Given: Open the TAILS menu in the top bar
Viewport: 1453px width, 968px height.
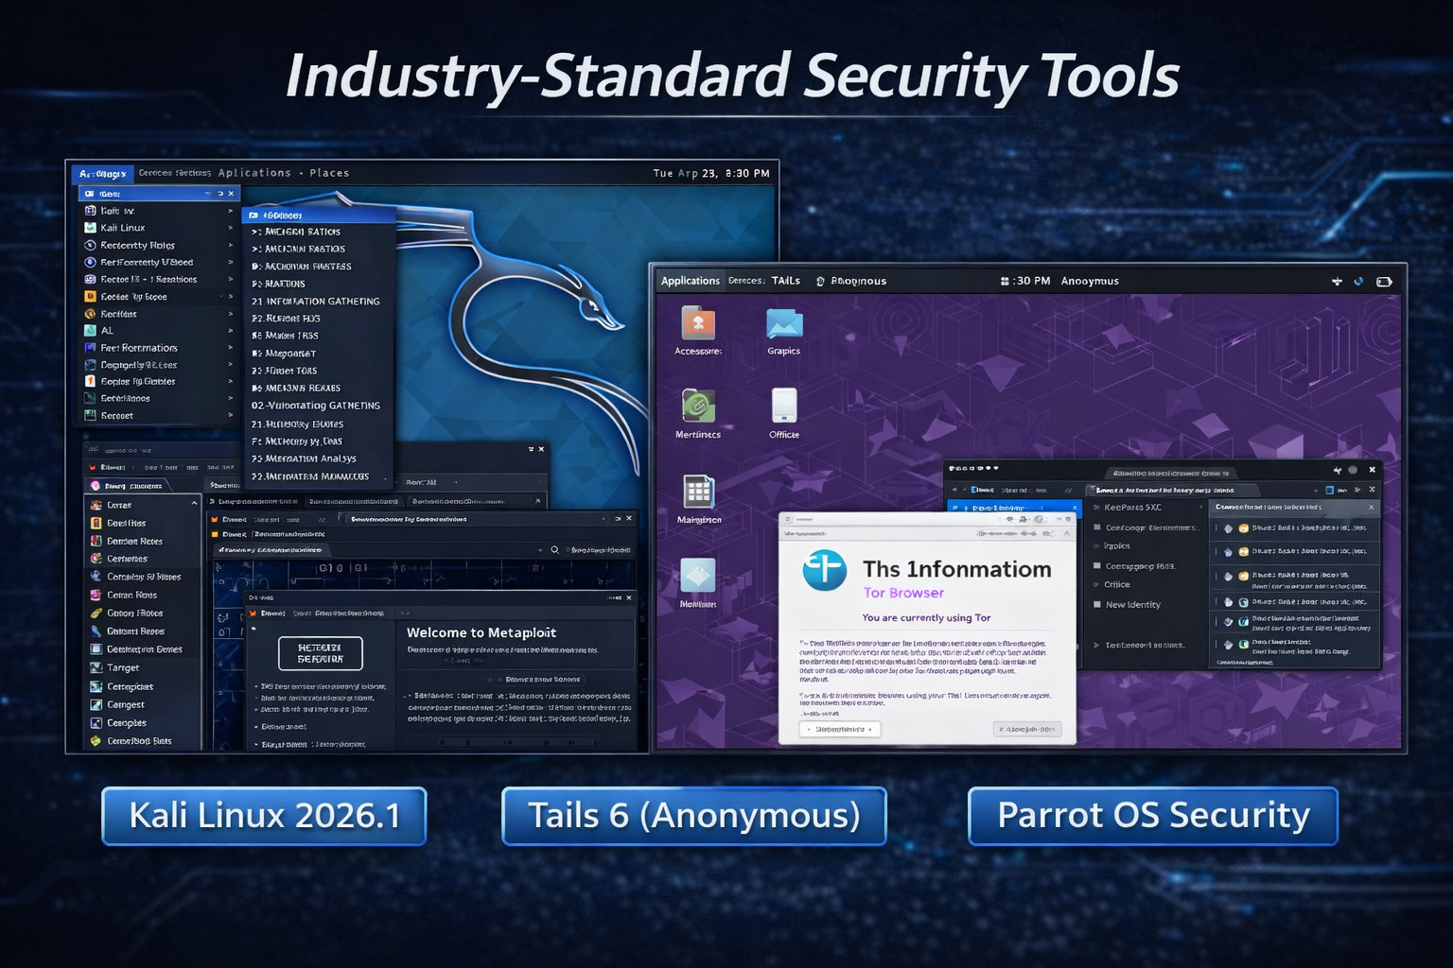Looking at the screenshot, I should coord(785,281).
